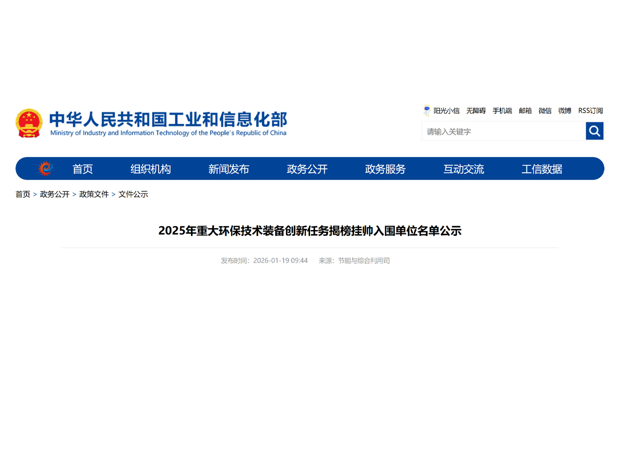The width and height of the screenshot is (625, 455).
Task: Click the 阳光小信 robot mascot icon
Action: tap(427, 111)
